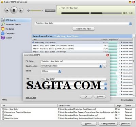This screenshot has width=136, height=127.
Task: Sort results by Length column
Action: 104,39
